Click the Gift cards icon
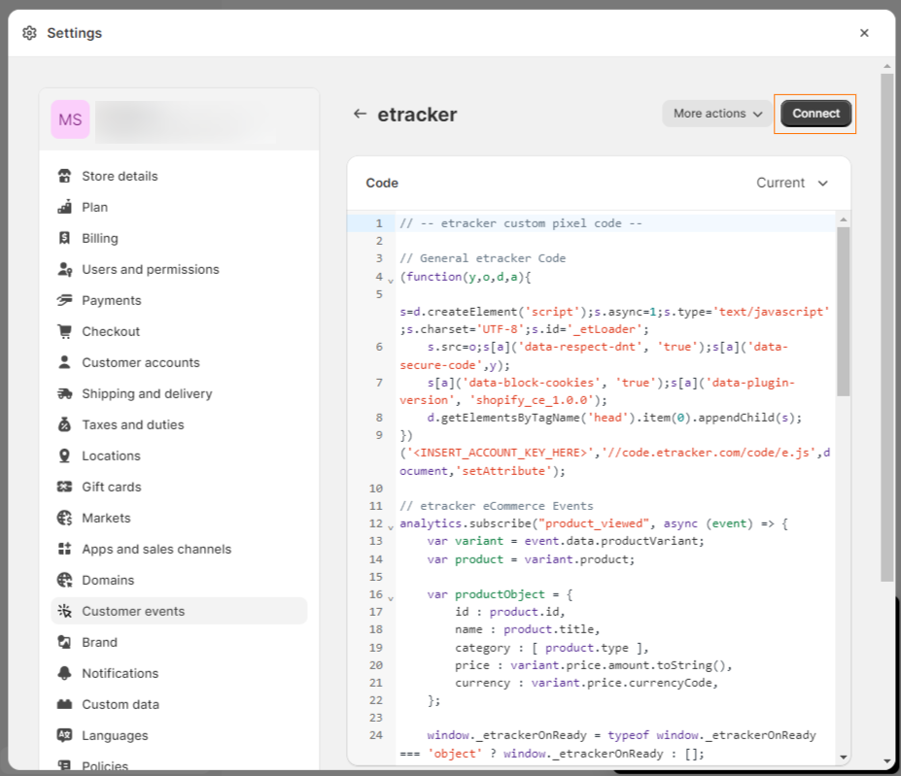The height and width of the screenshot is (776, 901). coord(64,487)
